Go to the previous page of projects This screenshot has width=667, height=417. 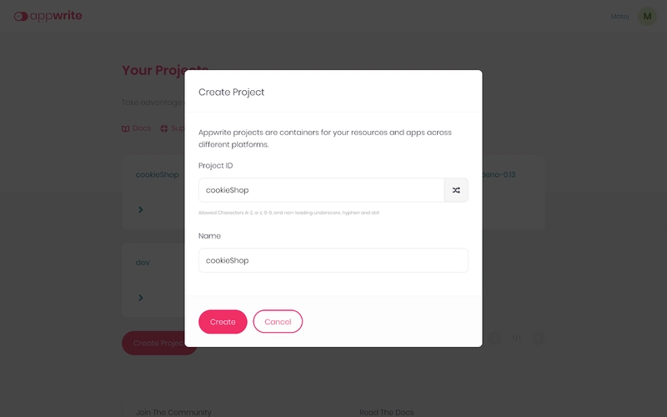coord(495,338)
